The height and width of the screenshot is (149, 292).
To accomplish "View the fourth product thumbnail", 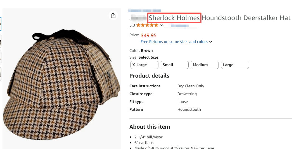I will click(1, 74).
